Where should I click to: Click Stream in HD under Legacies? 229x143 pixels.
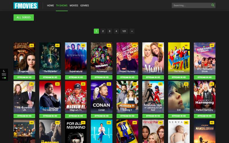coord(24,77)
